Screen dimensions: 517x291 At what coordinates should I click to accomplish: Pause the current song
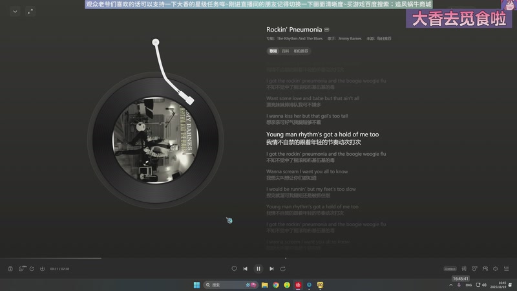tap(258, 269)
